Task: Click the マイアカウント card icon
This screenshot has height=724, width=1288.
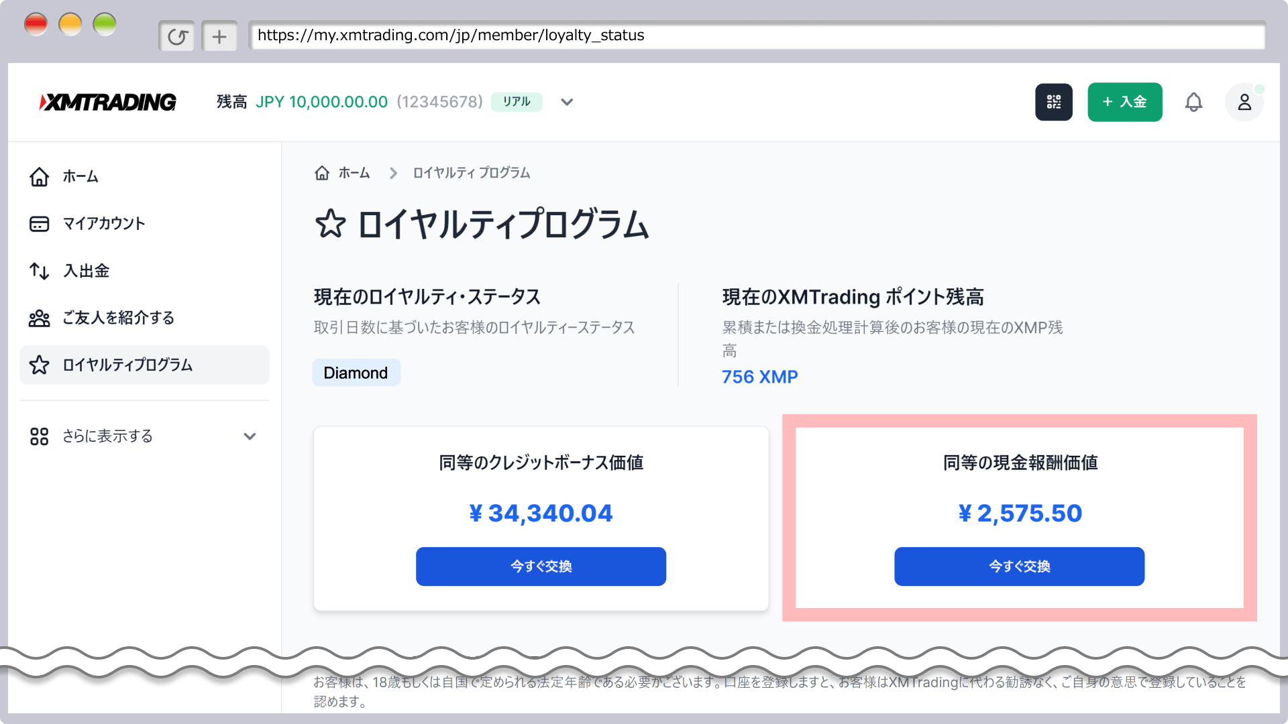Action: pos(39,224)
